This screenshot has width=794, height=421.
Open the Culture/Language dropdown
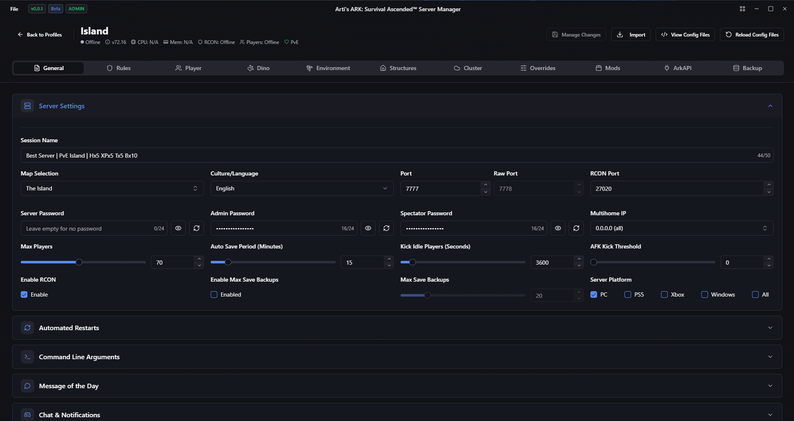(301, 188)
